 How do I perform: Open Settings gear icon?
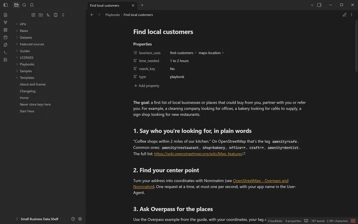coord(80,219)
